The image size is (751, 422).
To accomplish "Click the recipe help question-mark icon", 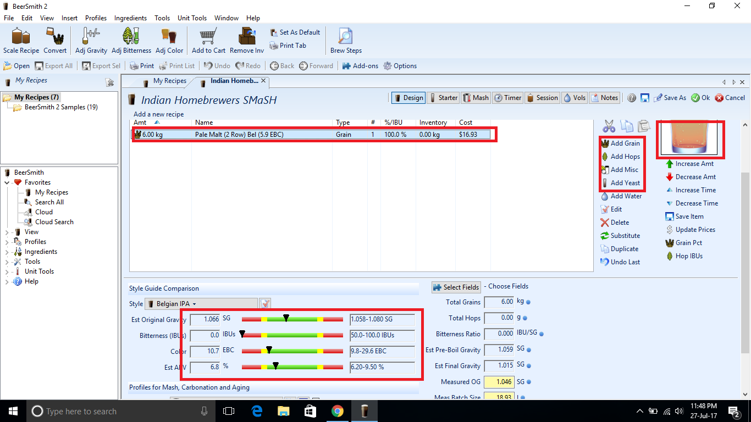I will (x=632, y=98).
